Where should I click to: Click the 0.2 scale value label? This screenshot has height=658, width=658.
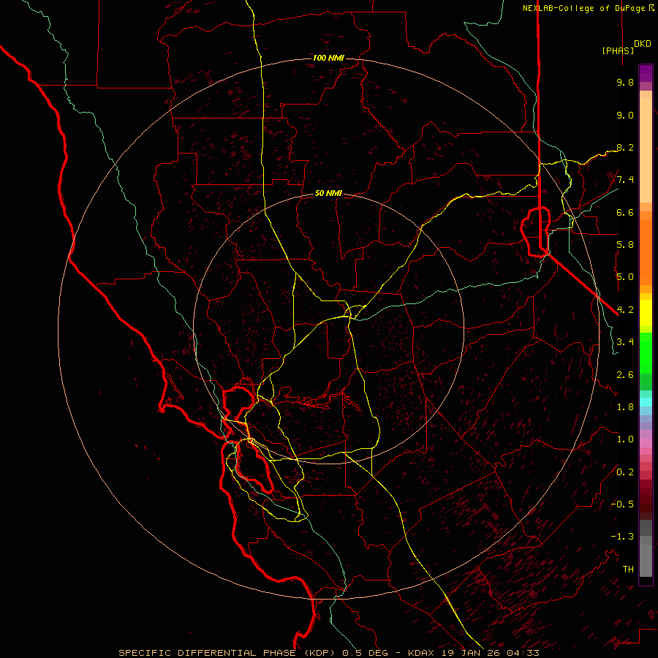[x=625, y=472]
